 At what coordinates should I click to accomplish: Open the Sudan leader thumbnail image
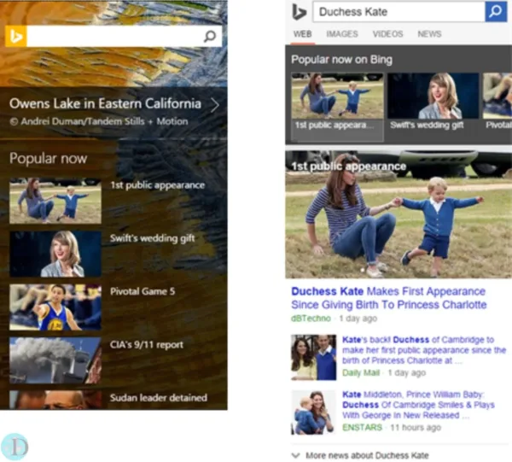[55, 400]
